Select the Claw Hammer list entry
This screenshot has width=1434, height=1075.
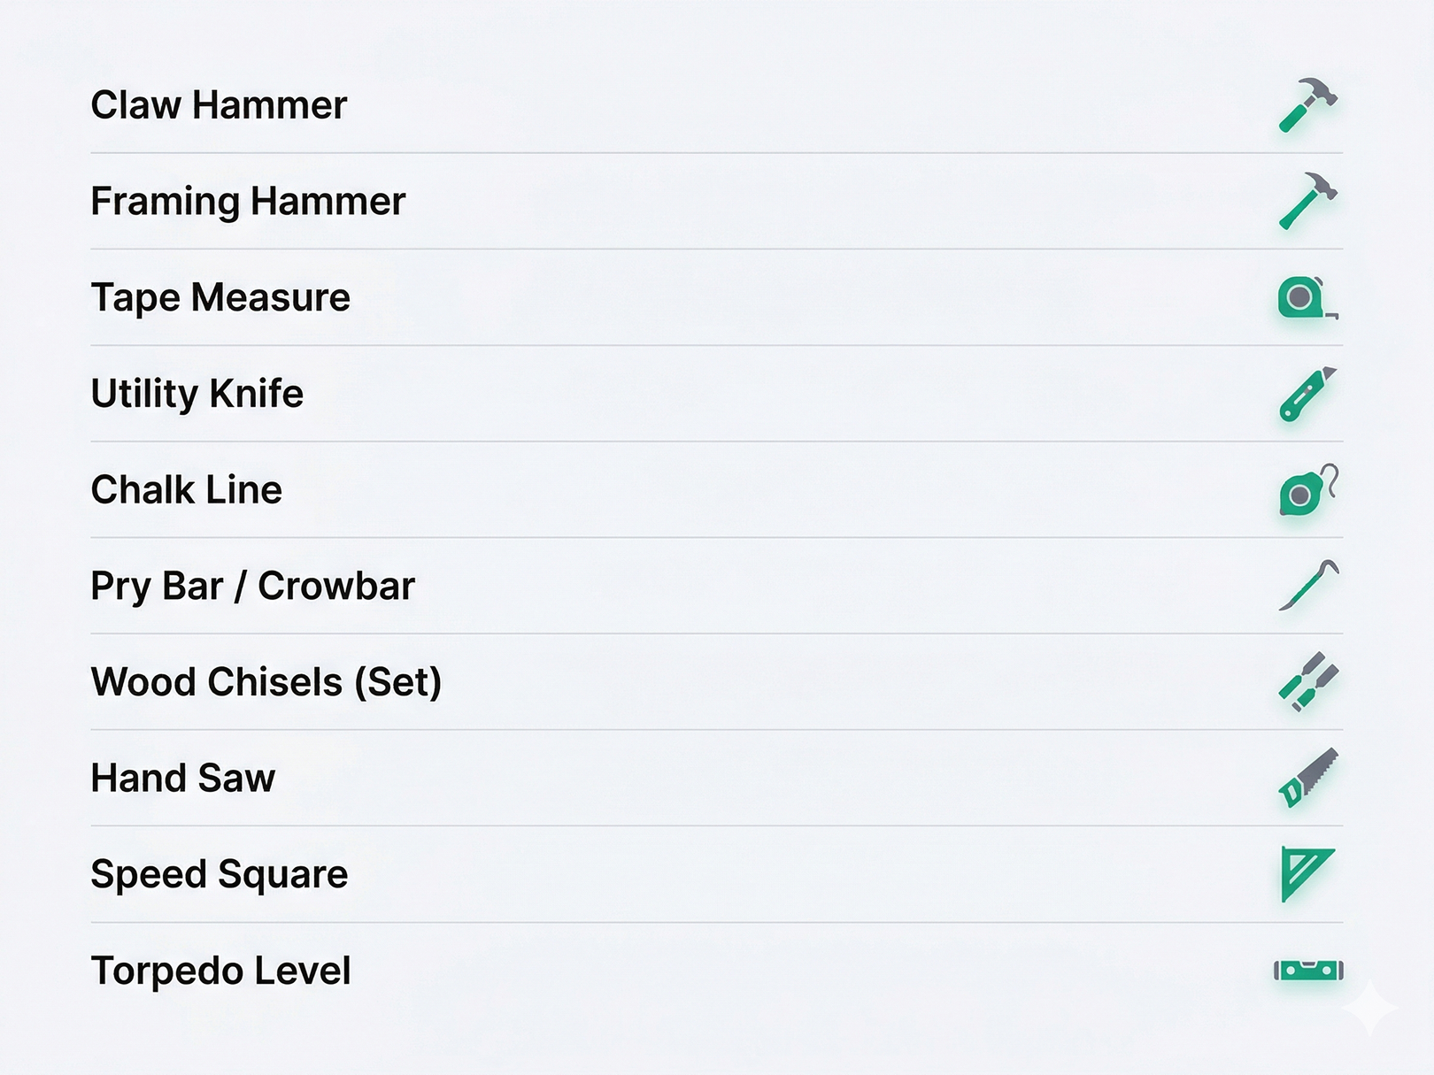[x=219, y=105]
